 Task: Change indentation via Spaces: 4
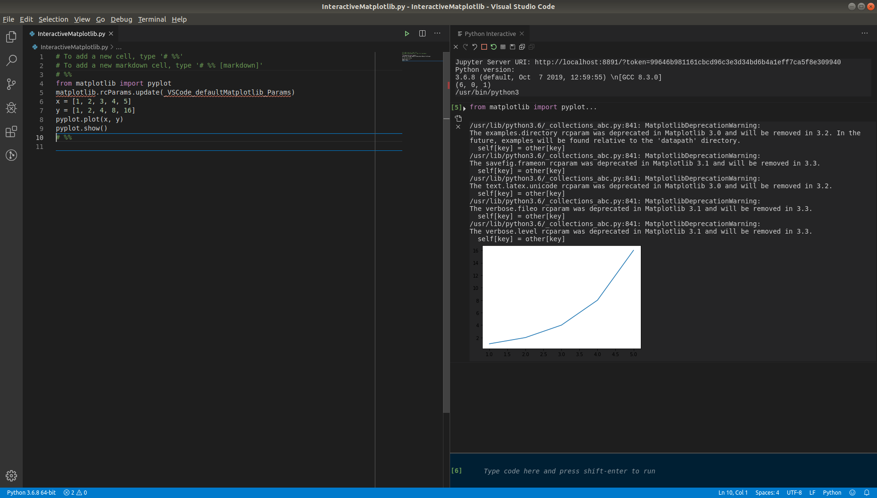coord(767,493)
